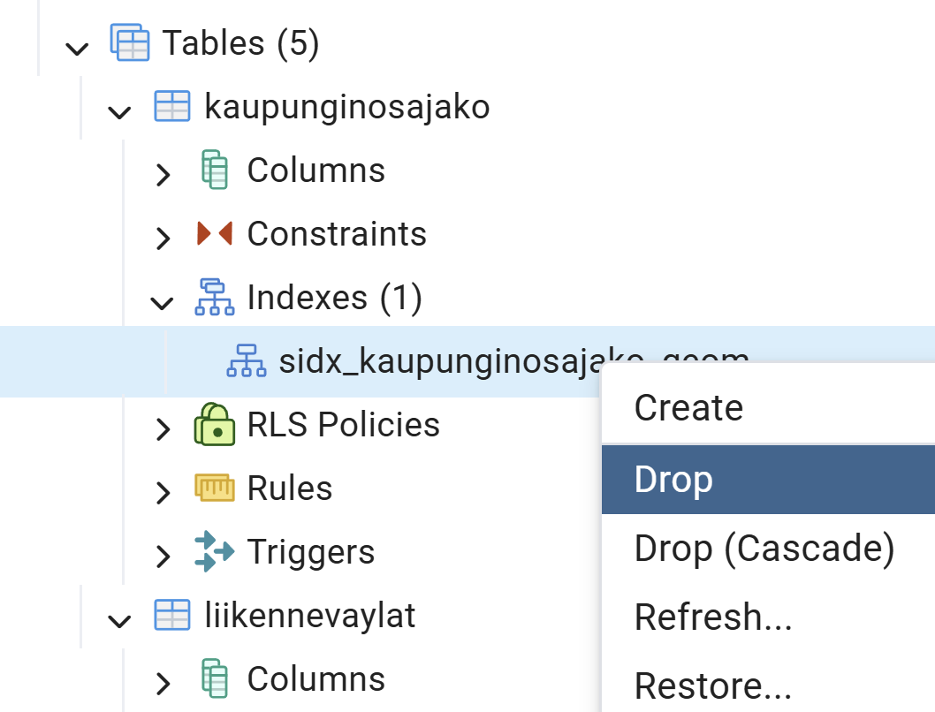
Task: Click the Columns icon under kaupunginosajako
Action: pyautogui.click(x=214, y=170)
